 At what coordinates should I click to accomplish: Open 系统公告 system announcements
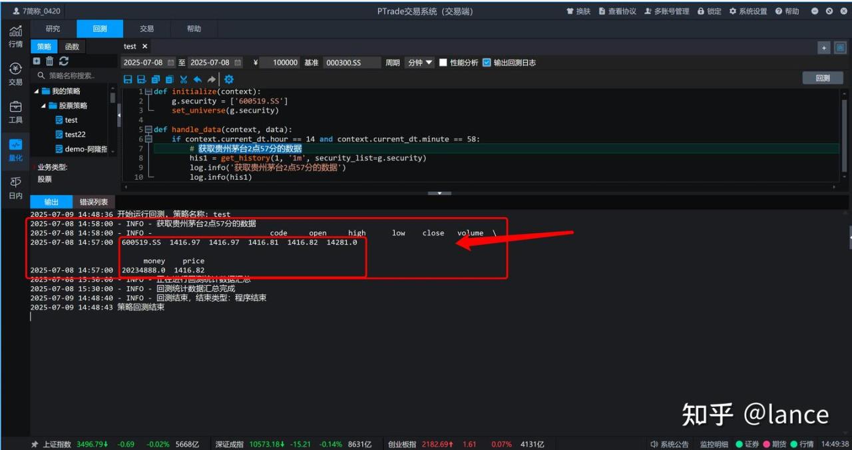(670, 444)
